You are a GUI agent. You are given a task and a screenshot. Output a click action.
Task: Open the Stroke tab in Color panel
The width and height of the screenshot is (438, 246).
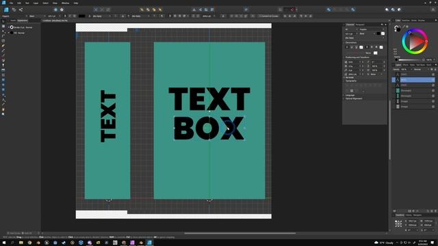coord(413,20)
